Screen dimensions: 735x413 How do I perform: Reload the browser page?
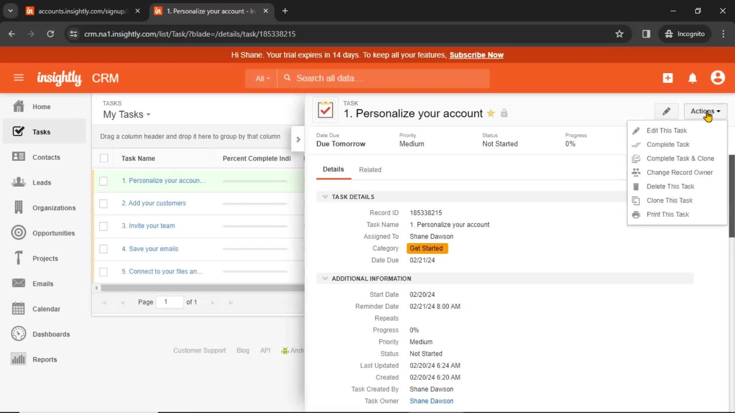click(50, 34)
